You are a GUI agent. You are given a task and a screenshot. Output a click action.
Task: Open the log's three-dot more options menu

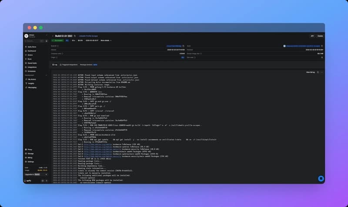[x=322, y=72]
